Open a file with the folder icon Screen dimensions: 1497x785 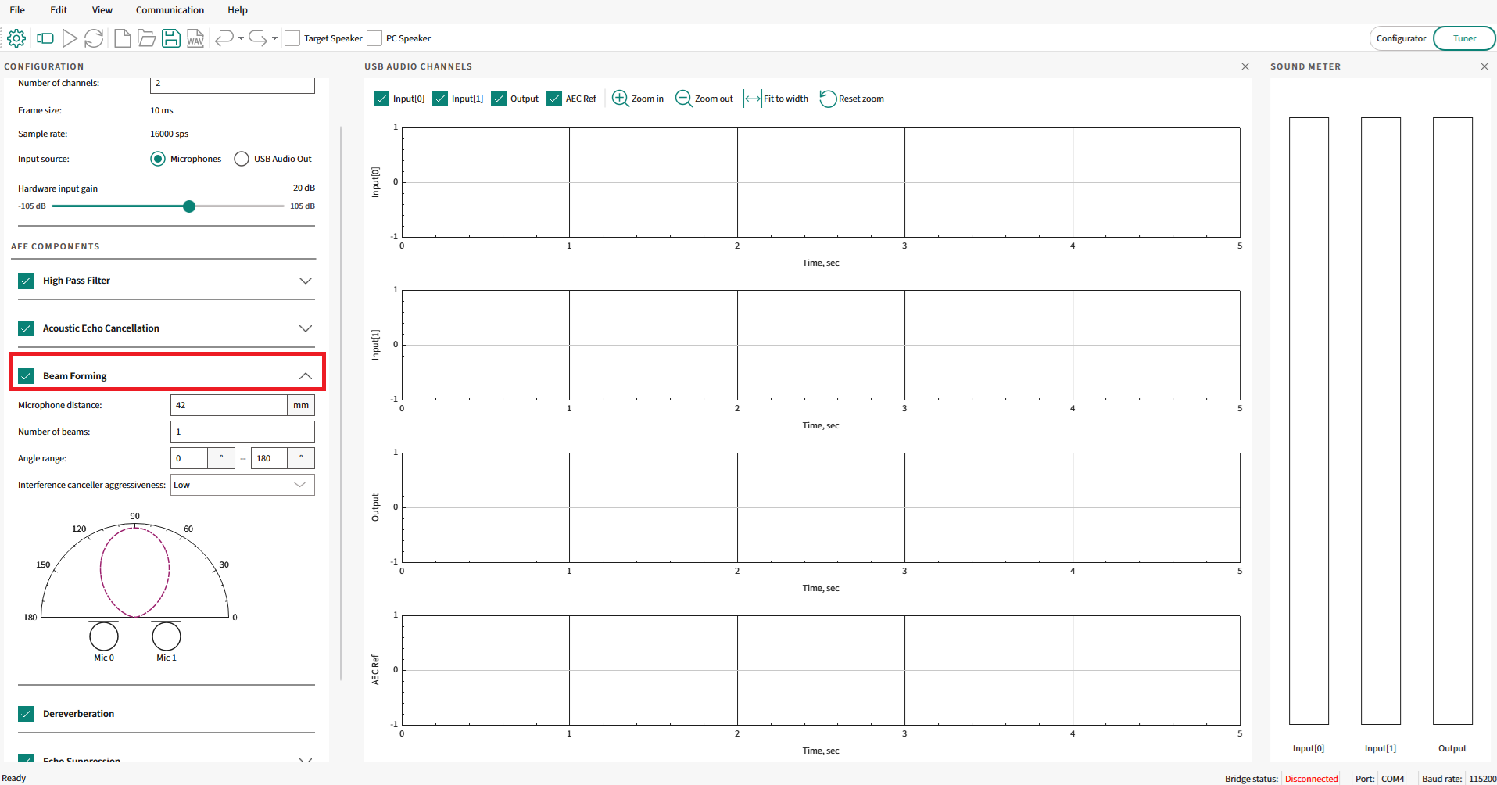click(x=146, y=38)
